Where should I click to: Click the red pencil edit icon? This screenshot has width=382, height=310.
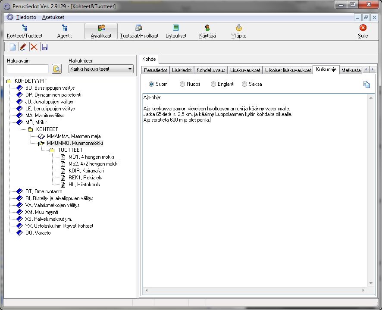23,47
